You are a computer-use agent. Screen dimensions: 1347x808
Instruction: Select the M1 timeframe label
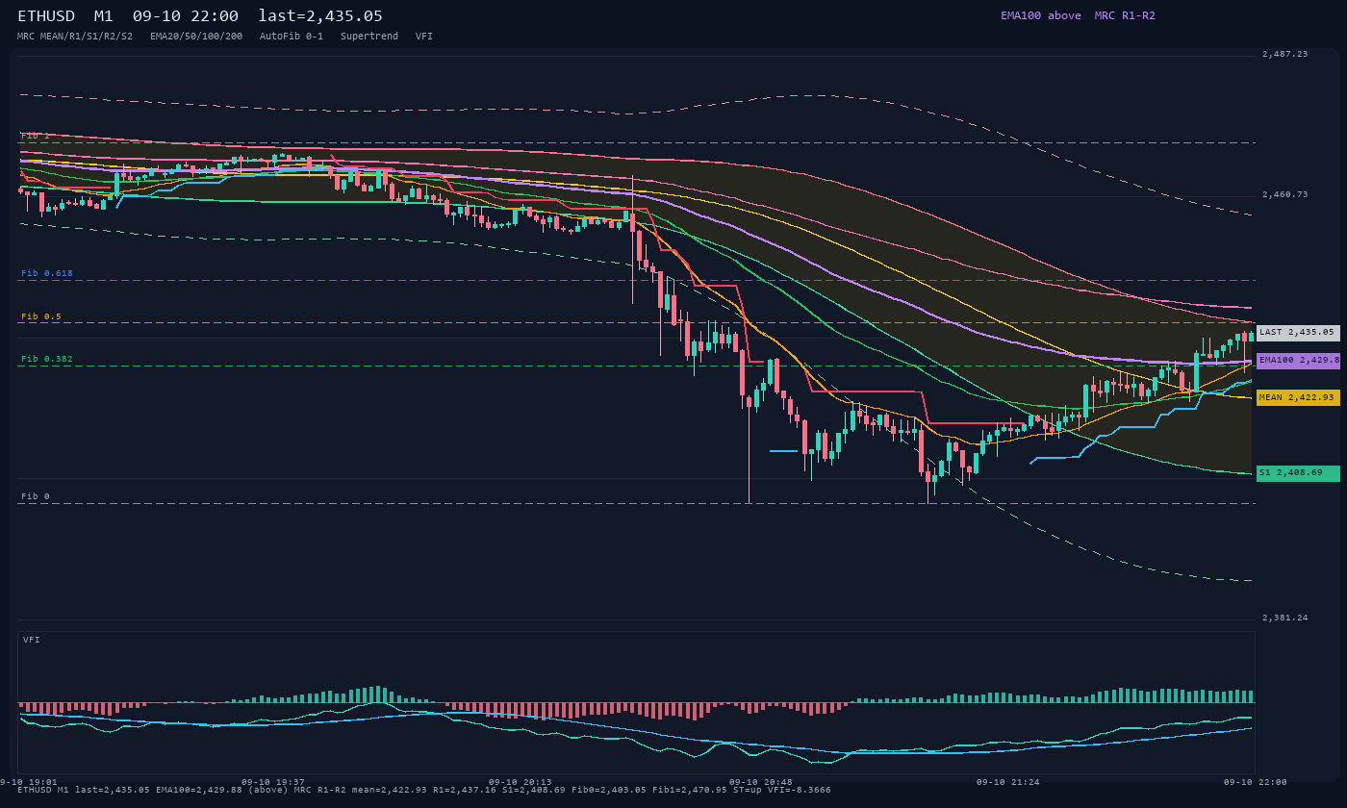click(104, 16)
